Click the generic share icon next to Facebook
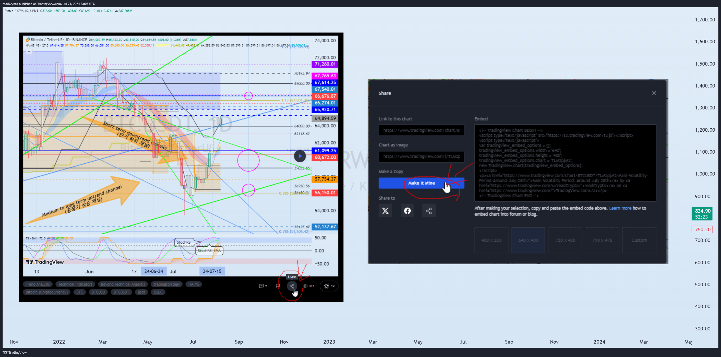The image size is (721, 357). (x=429, y=211)
